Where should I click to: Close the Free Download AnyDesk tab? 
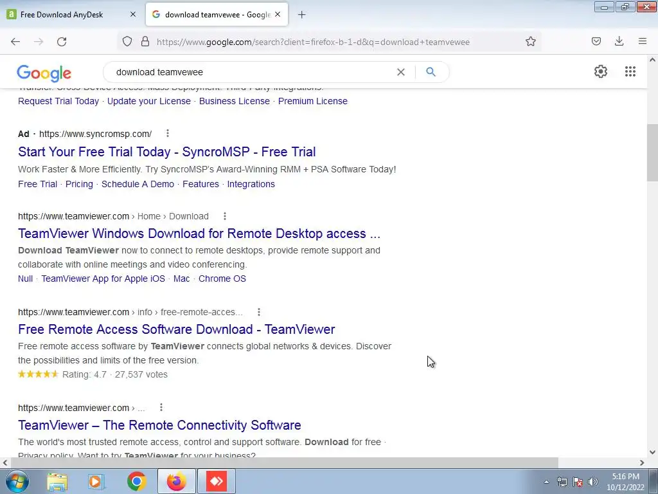coord(133,14)
